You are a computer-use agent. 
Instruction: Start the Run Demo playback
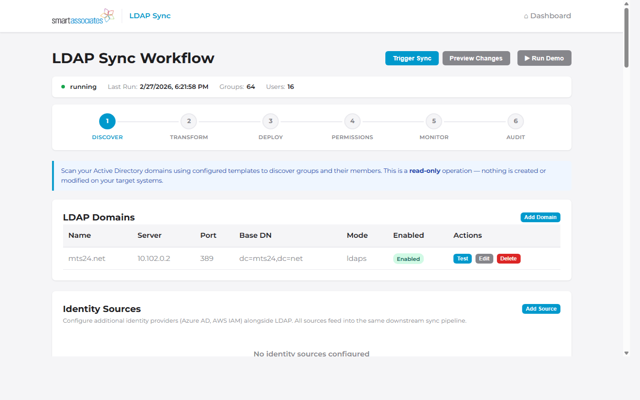click(544, 58)
